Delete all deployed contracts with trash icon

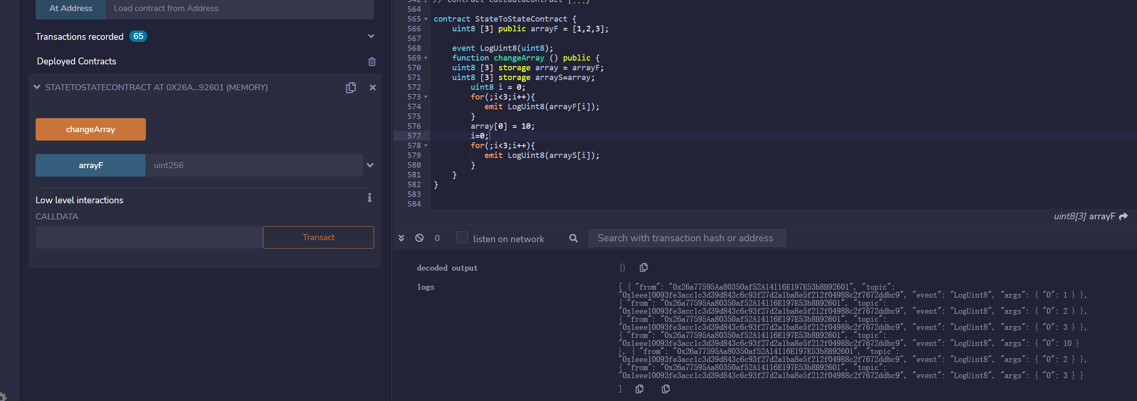coord(372,62)
